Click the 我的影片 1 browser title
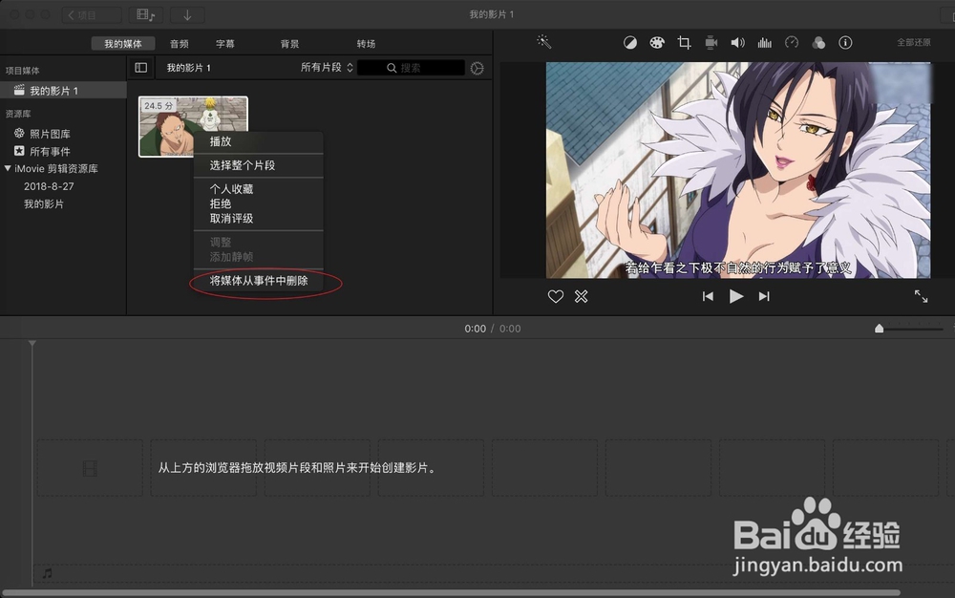This screenshot has height=598, width=955. coord(189,68)
